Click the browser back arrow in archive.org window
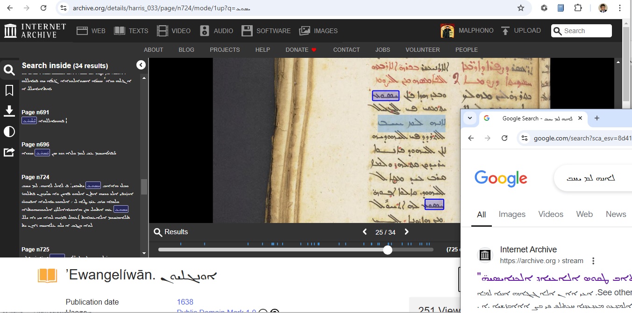Screen dimensions: 632x313 [x=10, y=8]
